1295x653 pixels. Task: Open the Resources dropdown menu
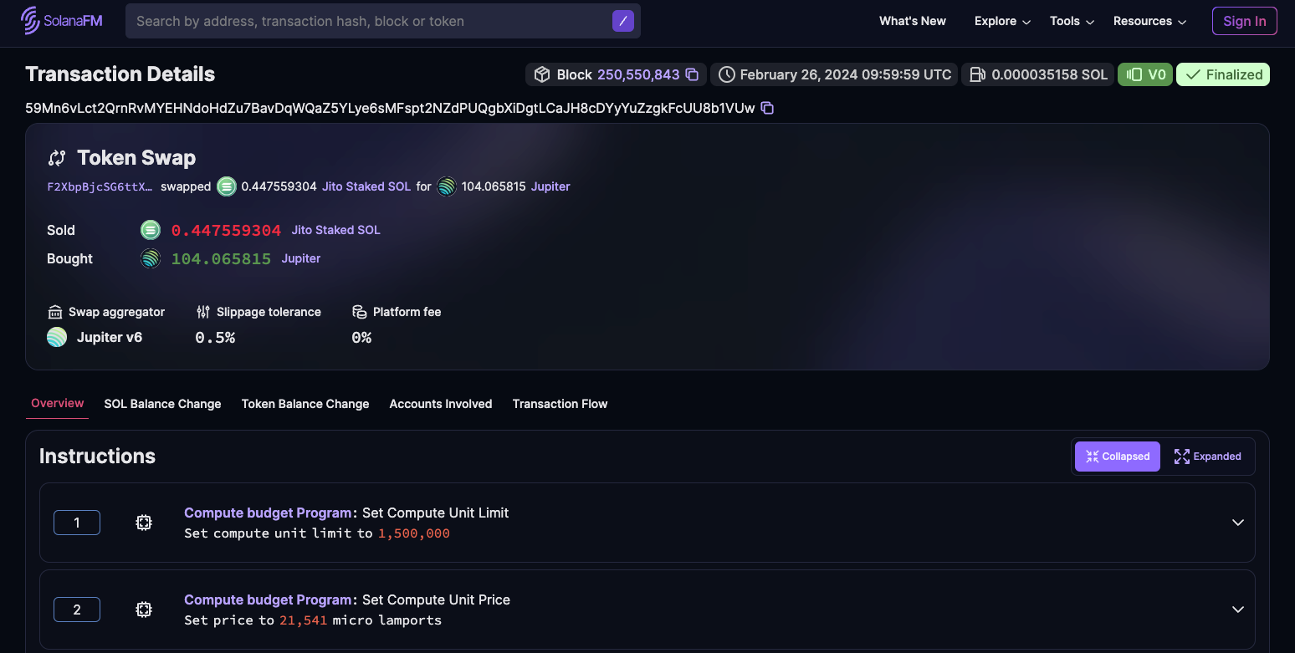click(x=1149, y=21)
